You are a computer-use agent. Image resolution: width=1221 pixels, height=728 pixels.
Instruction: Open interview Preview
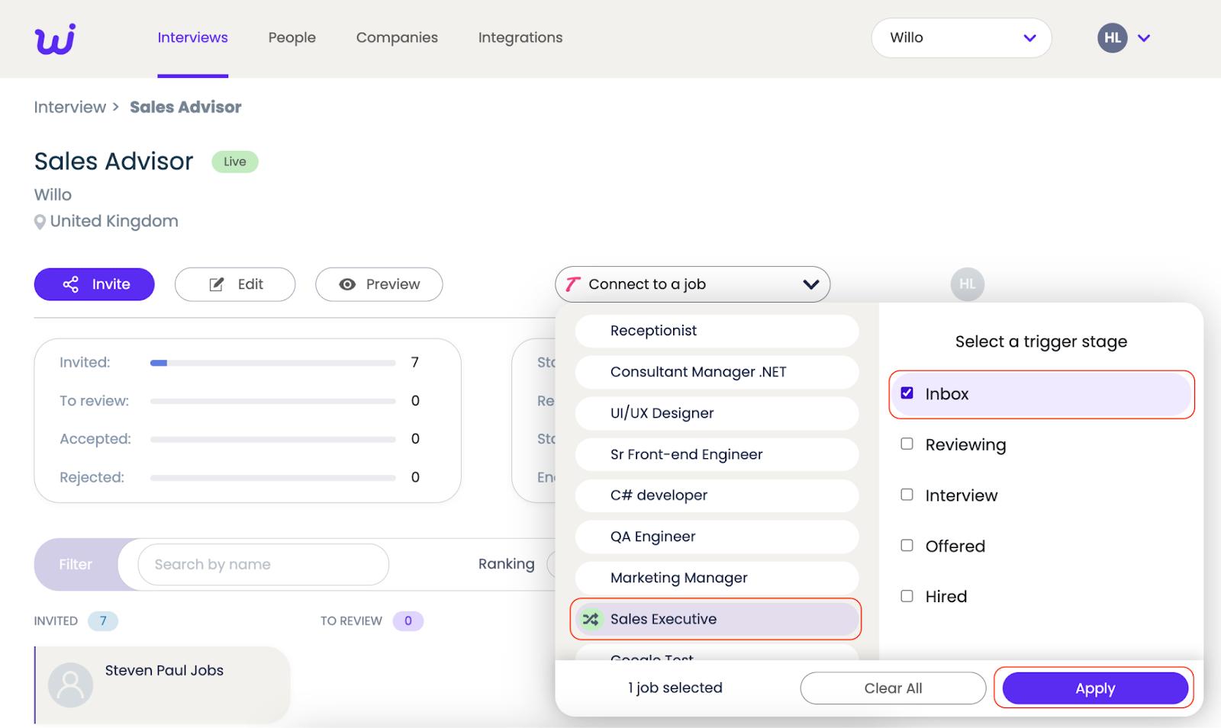(x=379, y=284)
